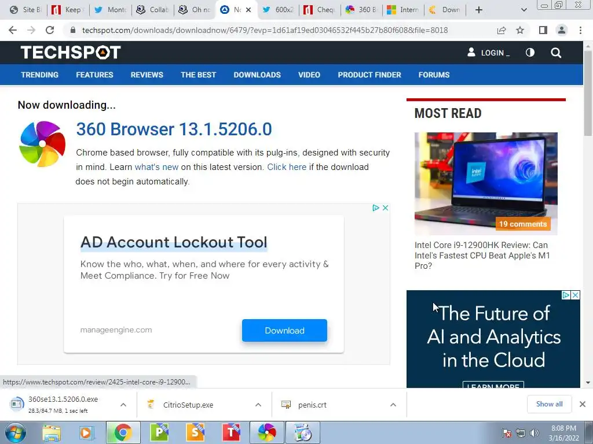Switch to the Site B tab
593x444 pixels.
25,10
